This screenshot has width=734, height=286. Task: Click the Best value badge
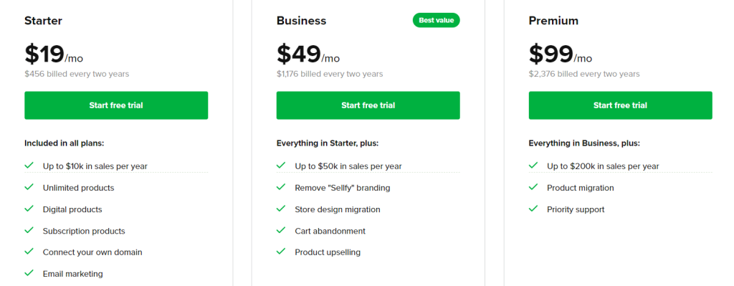437,20
